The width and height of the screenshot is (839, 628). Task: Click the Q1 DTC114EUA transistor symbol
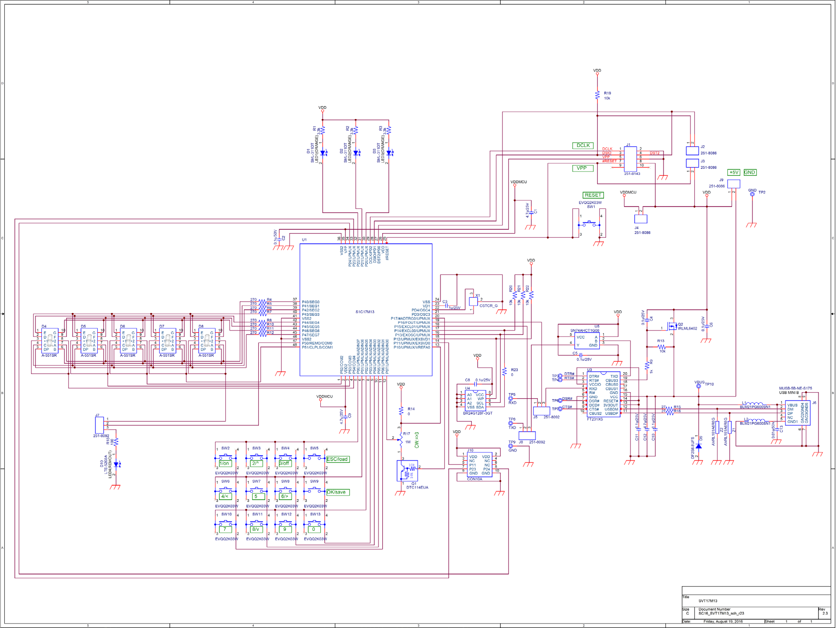click(x=407, y=471)
